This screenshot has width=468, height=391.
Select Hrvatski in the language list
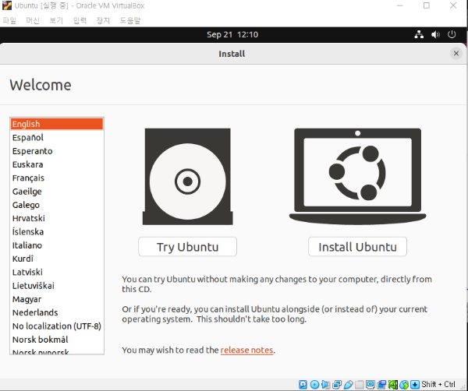(x=57, y=218)
